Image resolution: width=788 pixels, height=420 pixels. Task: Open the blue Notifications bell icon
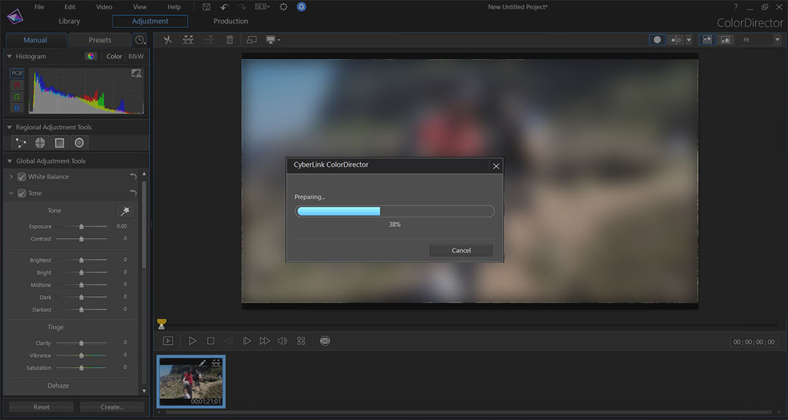click(302, 6)
